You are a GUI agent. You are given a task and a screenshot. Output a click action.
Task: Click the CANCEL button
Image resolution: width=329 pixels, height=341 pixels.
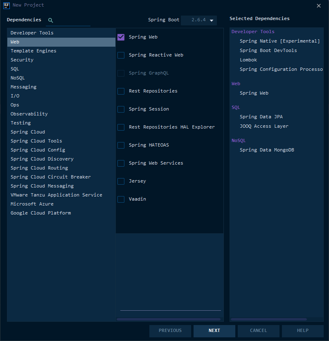click(258, 331)
